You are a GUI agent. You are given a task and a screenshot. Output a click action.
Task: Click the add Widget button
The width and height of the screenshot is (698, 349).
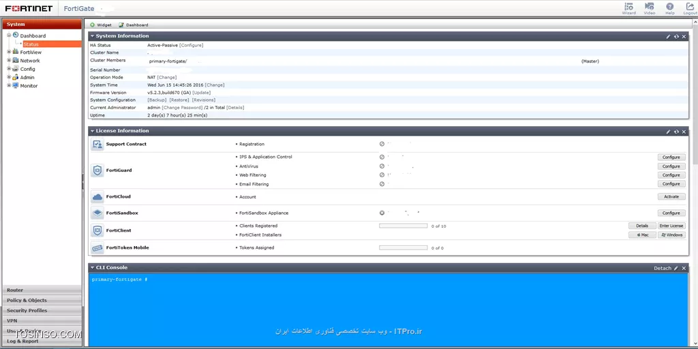(101, 25)
